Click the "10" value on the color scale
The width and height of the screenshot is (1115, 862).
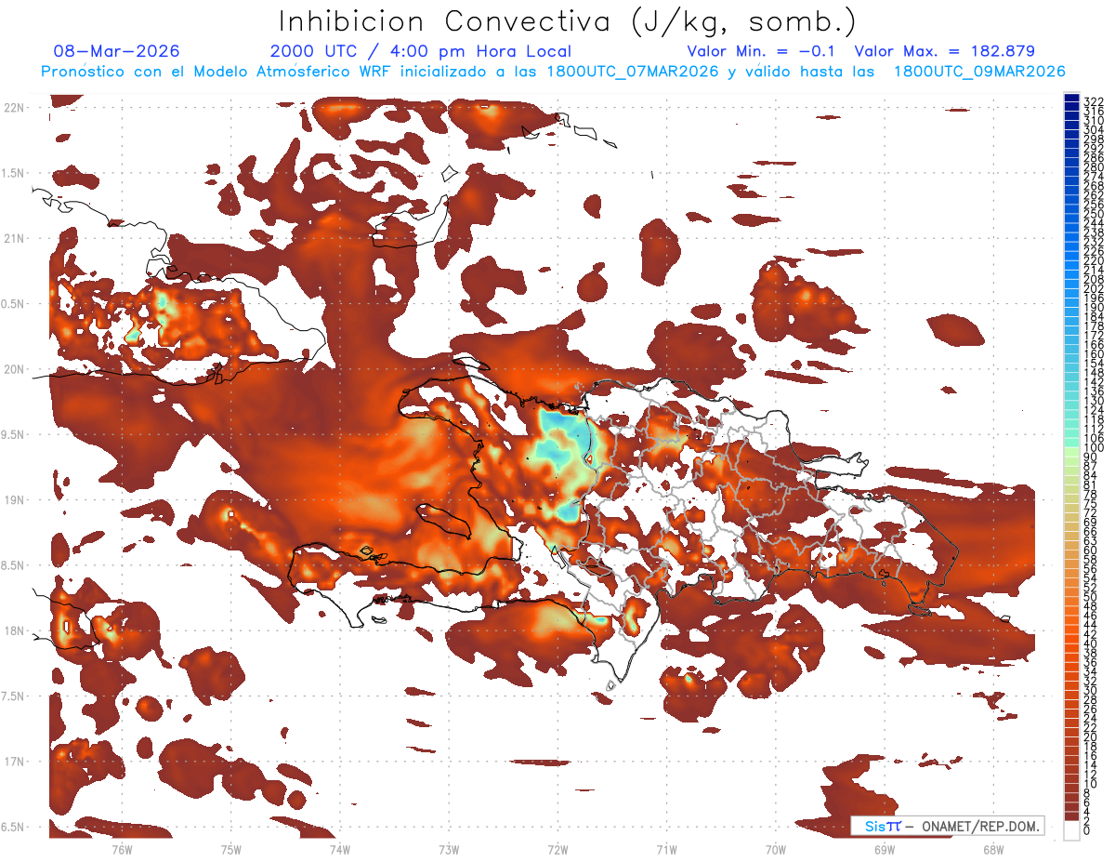tap(1090, 784)
